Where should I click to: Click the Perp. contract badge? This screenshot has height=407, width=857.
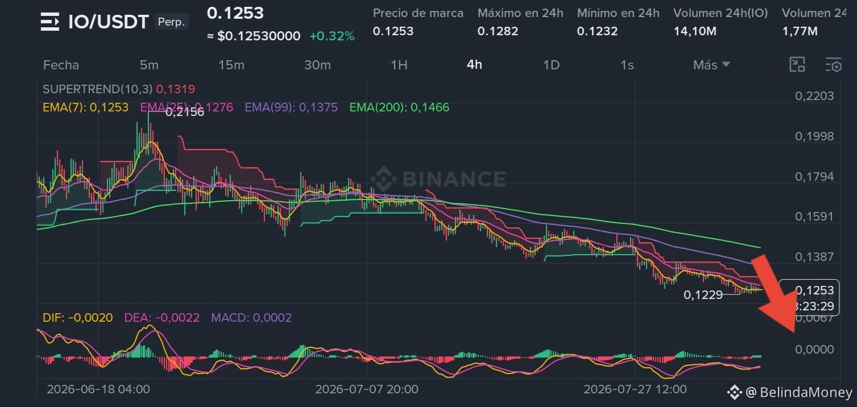click(x=171, y=22)
